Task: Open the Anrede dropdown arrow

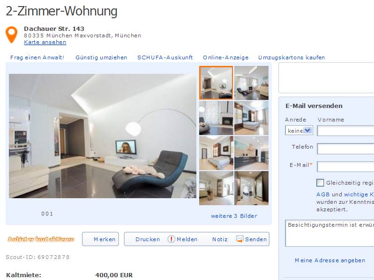Action: 308,130
